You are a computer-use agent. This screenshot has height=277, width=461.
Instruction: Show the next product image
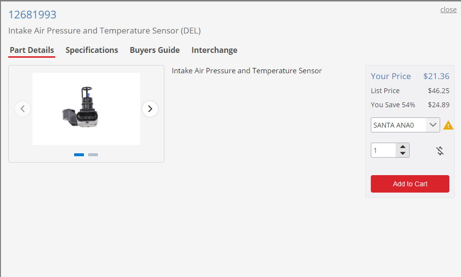pos(150,109)
